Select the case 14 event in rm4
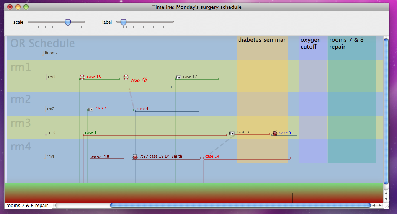397x214 pixels. coord(212,157)
